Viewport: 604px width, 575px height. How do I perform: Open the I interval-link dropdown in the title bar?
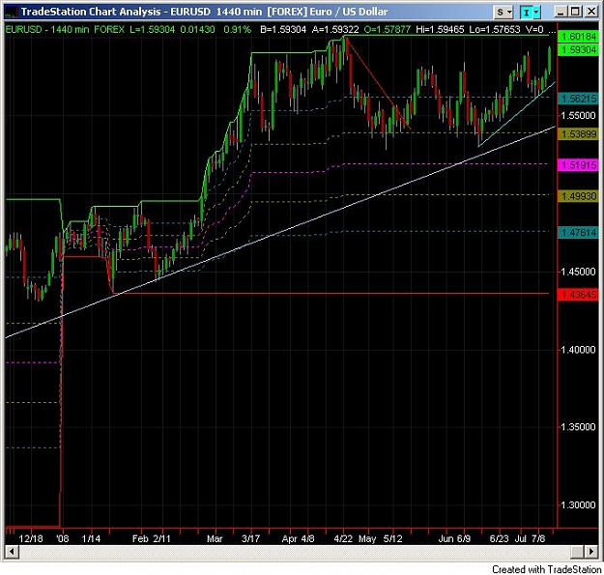pos(530,12)
